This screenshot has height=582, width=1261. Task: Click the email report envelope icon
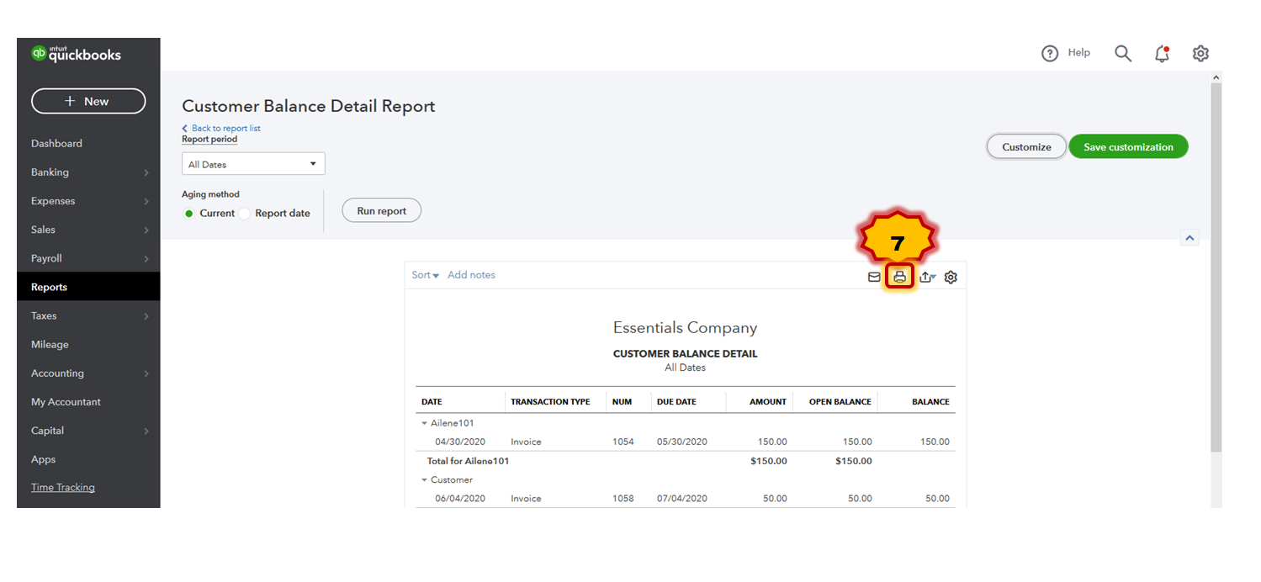pos(874,277)
